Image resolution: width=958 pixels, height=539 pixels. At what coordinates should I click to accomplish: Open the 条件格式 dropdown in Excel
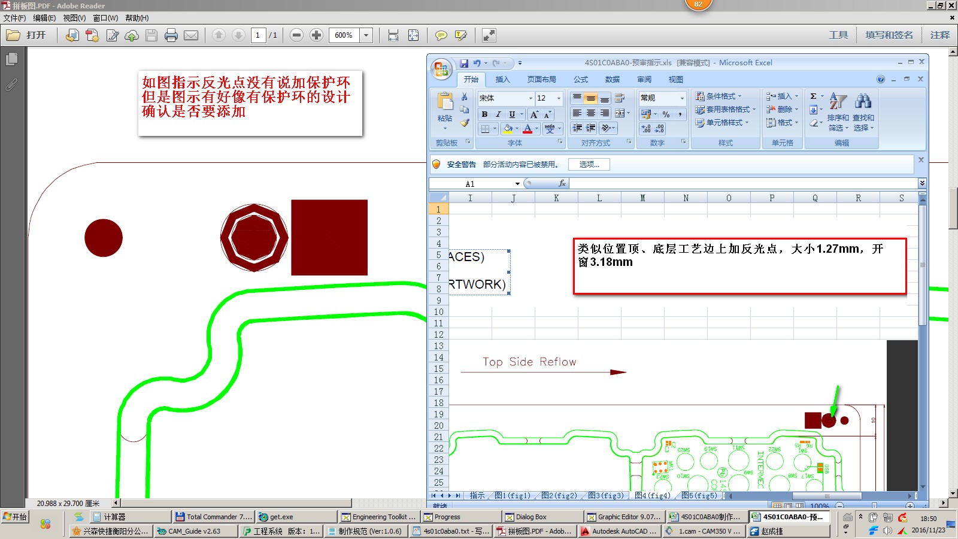[719, 96]
